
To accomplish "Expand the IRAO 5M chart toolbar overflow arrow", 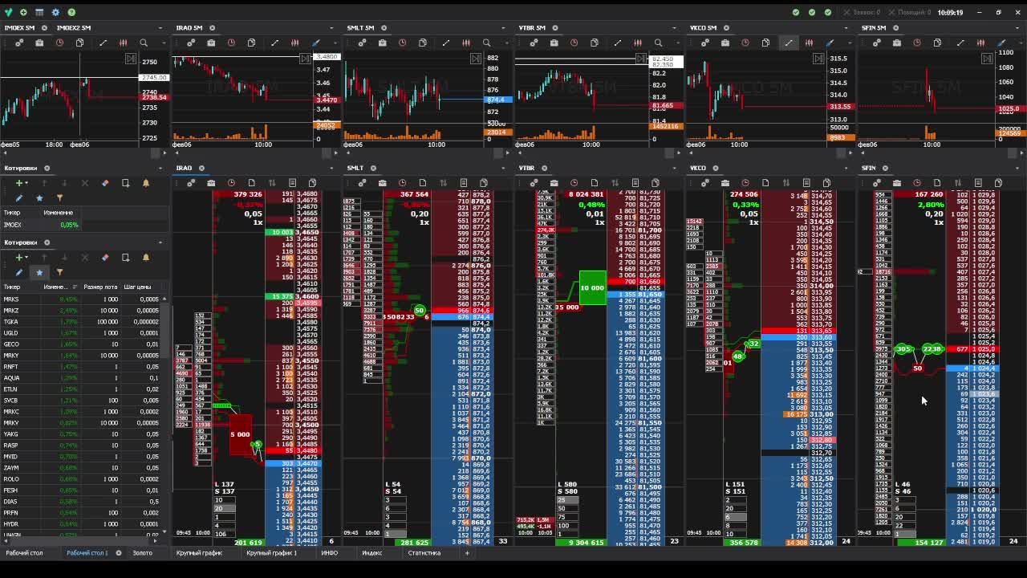I will (x=335, y=43).
